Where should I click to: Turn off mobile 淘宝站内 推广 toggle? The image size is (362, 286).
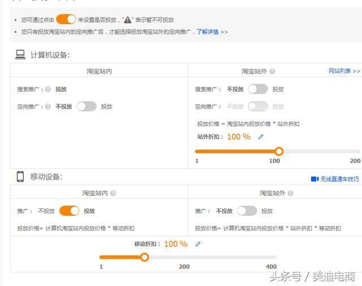coord(70,211)
